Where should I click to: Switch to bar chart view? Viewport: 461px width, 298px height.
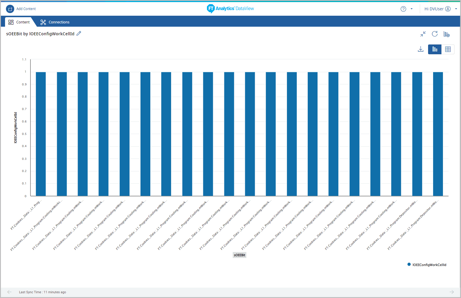(x=435, y=49)
